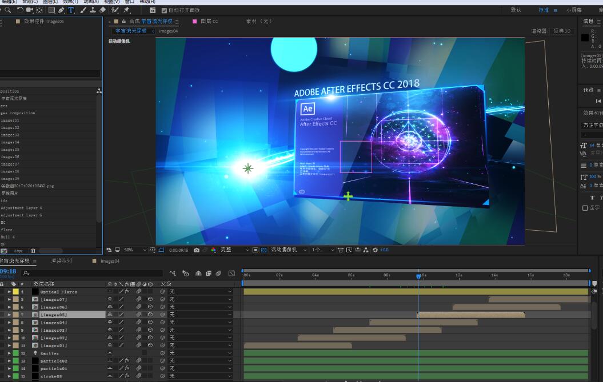Toggle the region of interest button

pos(255,250)
